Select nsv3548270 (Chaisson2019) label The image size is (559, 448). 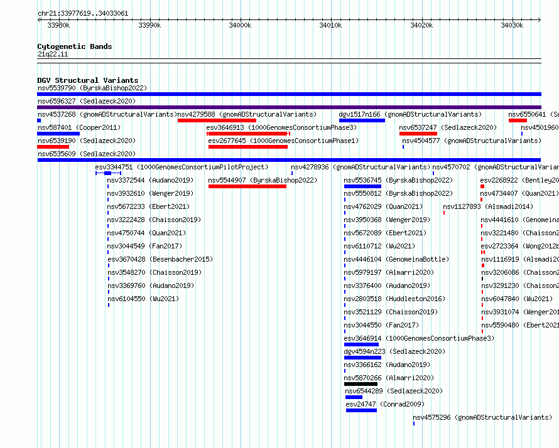(155, 272)
